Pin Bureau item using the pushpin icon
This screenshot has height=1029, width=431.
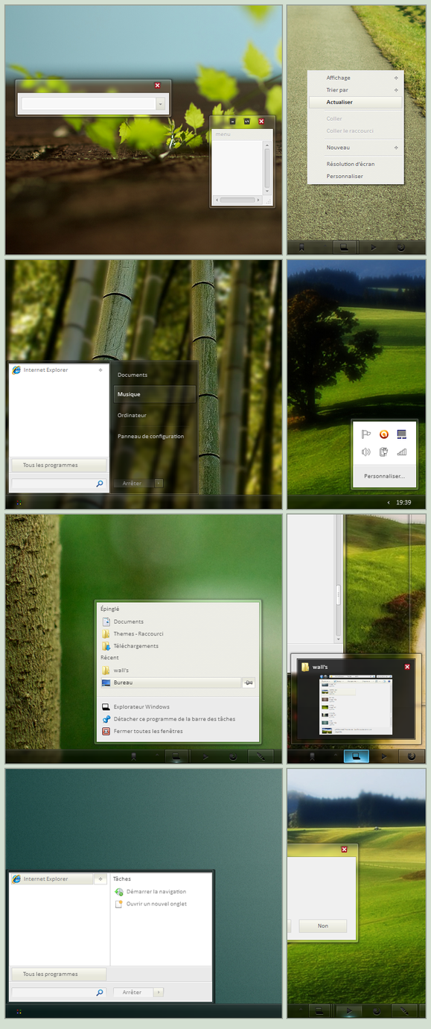249,683
